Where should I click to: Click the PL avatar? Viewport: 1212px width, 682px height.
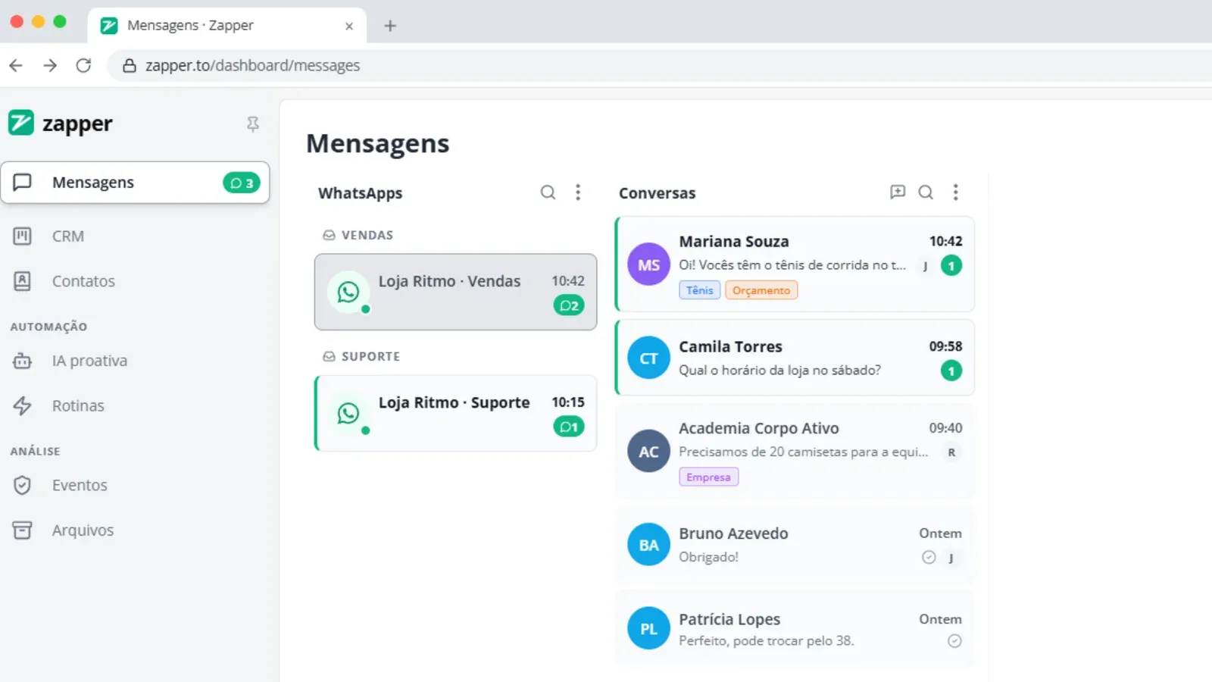tap(649, 629)
